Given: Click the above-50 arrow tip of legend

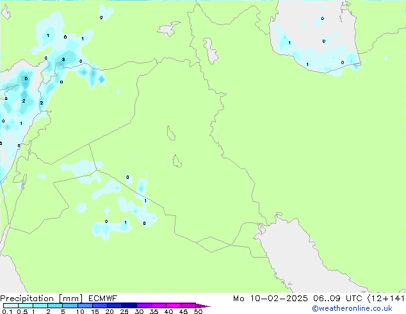Looking at the screenshot, I should point(203,306).
